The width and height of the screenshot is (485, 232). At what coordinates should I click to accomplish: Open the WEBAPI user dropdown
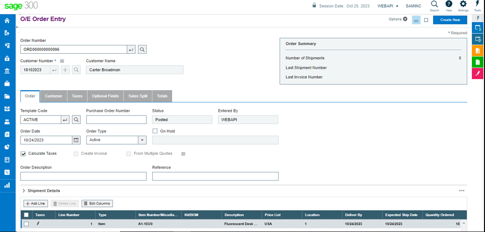tap(388, 6)
